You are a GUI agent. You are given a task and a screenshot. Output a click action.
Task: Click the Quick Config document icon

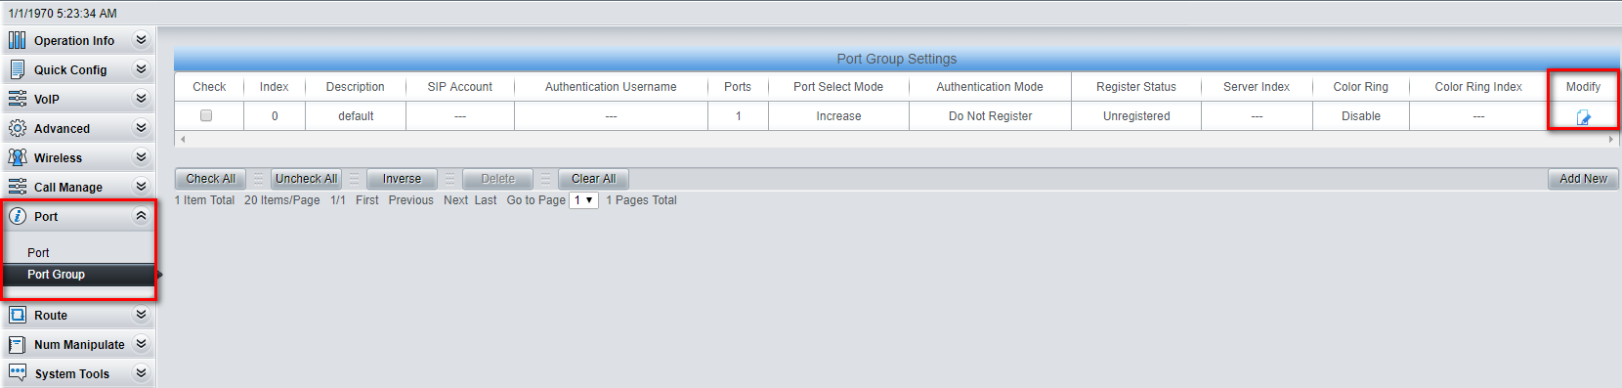pos(18,69)
